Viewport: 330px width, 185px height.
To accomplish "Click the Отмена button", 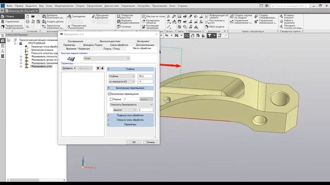I will (151, 142).
